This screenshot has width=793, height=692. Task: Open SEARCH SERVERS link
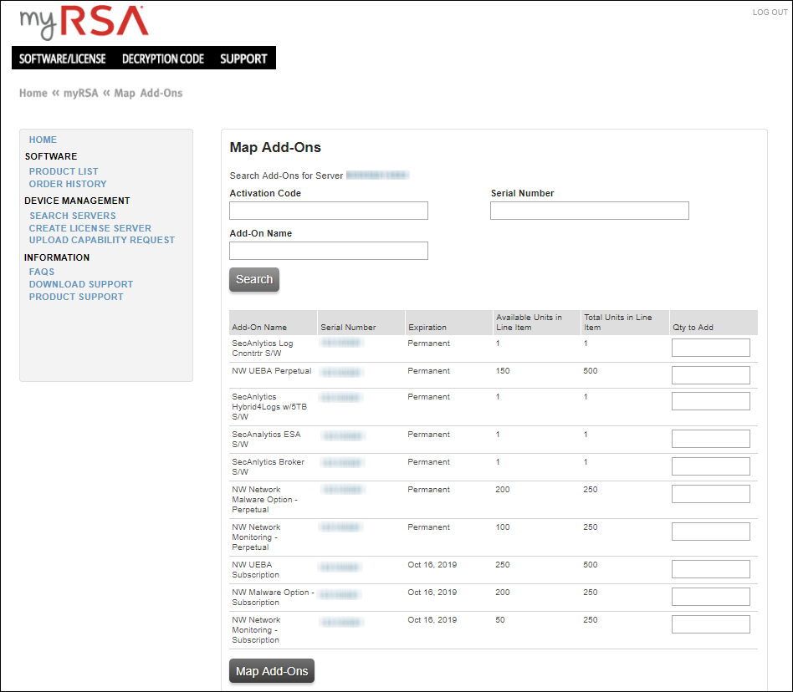coord(72,216)
